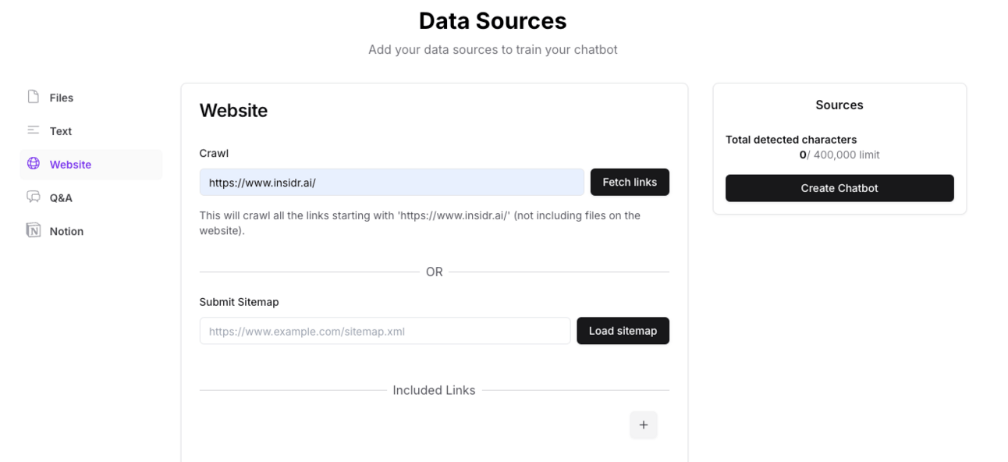The height and width of the screenshot is (462, 1008).
Task: Focus the Crawl URL input field
Action: pos(391,183)
